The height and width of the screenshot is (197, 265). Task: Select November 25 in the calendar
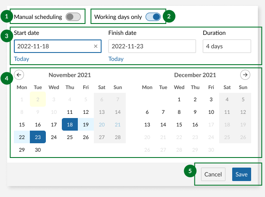[69, 137]
